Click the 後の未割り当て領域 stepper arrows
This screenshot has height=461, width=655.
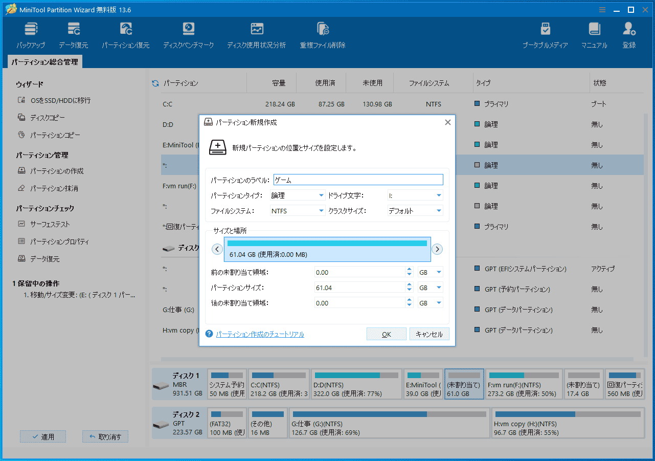click(x=409, y=303)
